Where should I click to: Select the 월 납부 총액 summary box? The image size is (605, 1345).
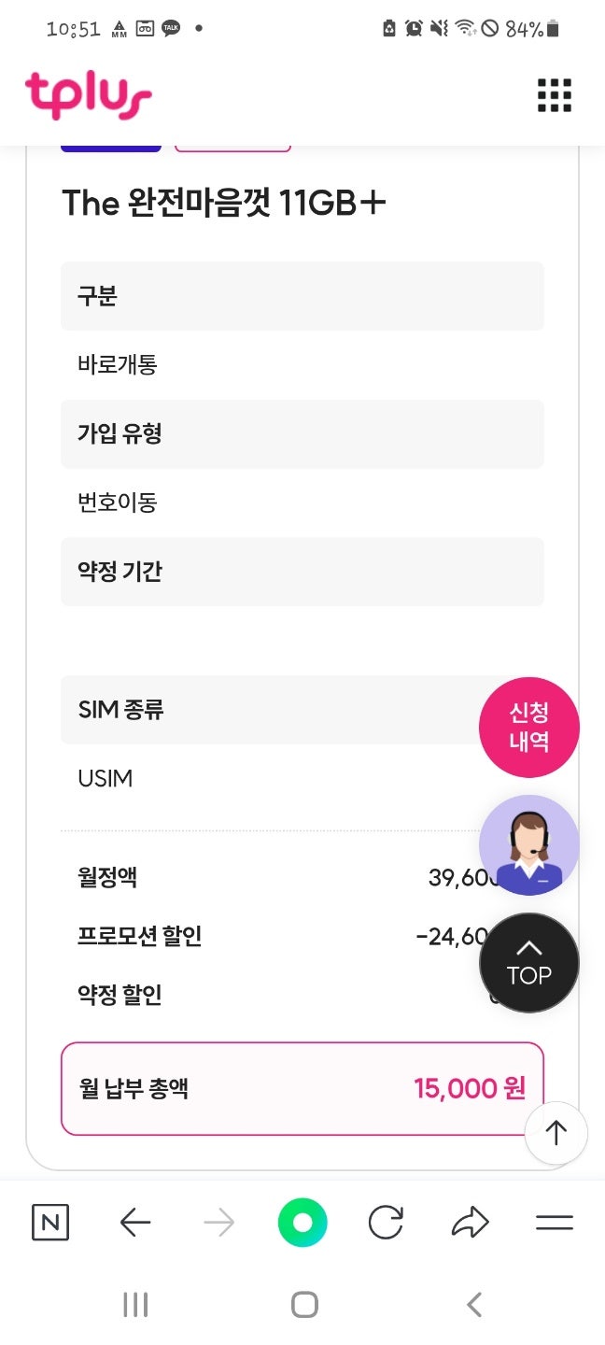pos(302,1088)
